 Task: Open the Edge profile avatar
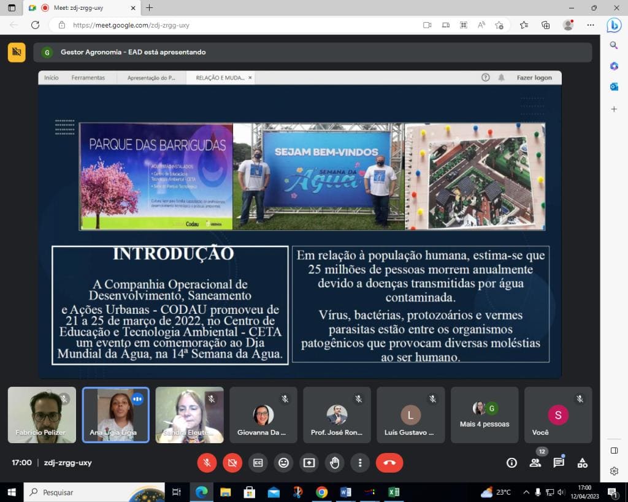pos(568,25)
